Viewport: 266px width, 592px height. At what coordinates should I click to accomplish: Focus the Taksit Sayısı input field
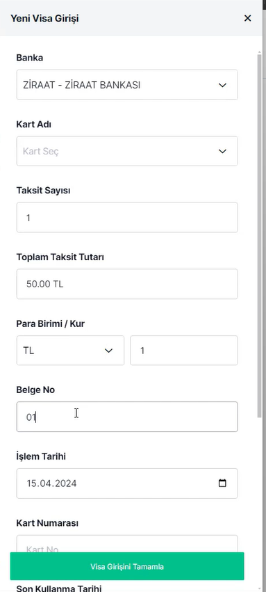pyautogui.click(x=127, y=218)
